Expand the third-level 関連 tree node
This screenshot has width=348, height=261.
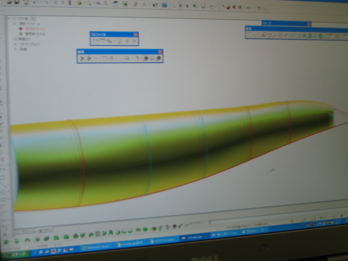point(15,39)
